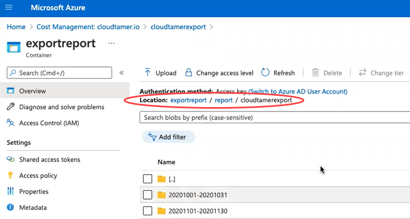Viewport: 410px width, 219px height.
Task: Click the Delete trash can icon
Action: pos(315,73)
